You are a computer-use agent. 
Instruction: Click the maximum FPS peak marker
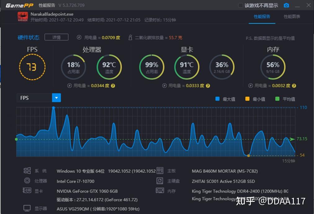[x=53, y=108]
